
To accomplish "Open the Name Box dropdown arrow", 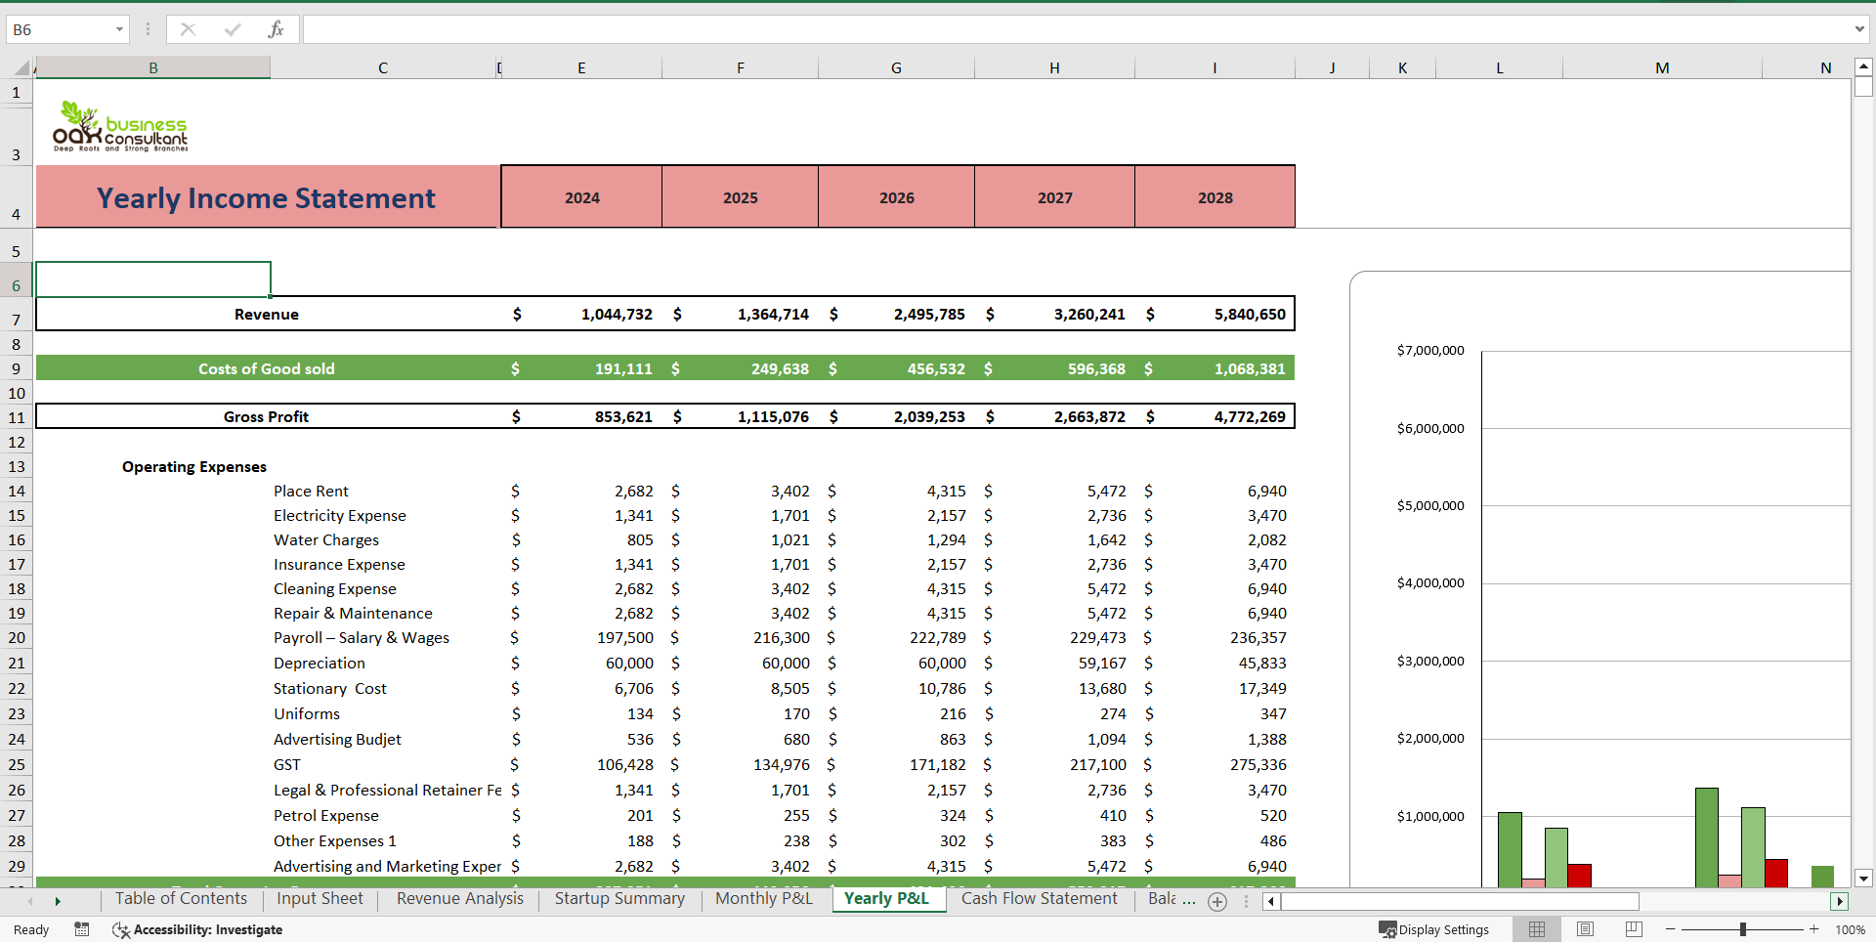I will tap(119, 29).
